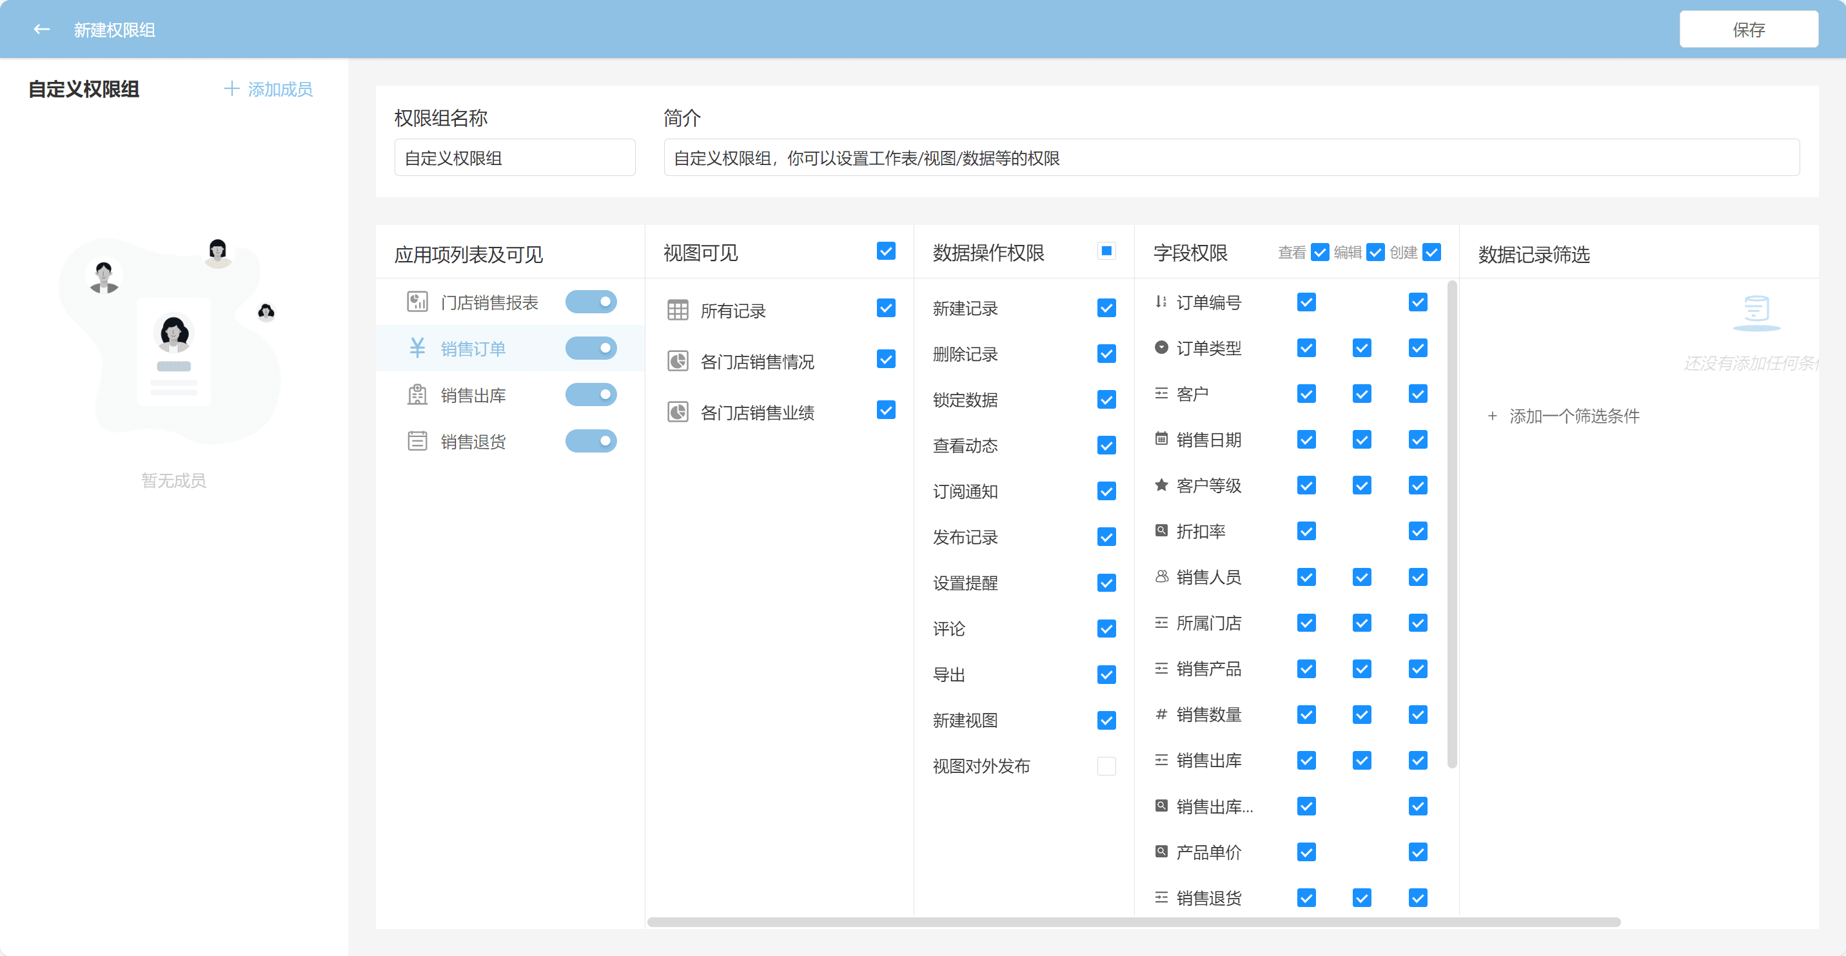The width and height of the screenshot is (1846, 956).
Task: Click the 保存 button
Action: [x=1748, y=30]
